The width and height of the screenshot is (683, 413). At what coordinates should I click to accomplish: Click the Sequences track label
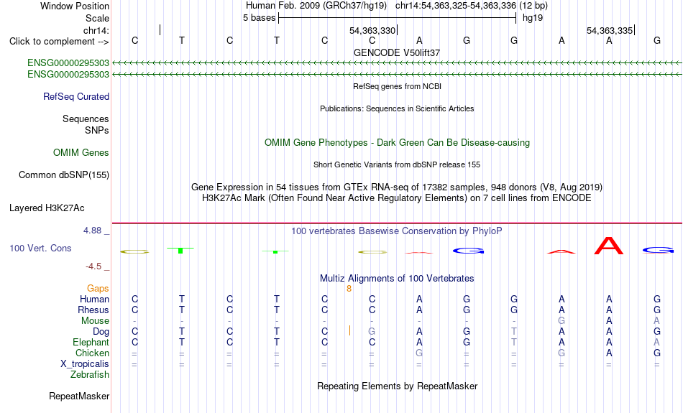click(x=86, y=119)
